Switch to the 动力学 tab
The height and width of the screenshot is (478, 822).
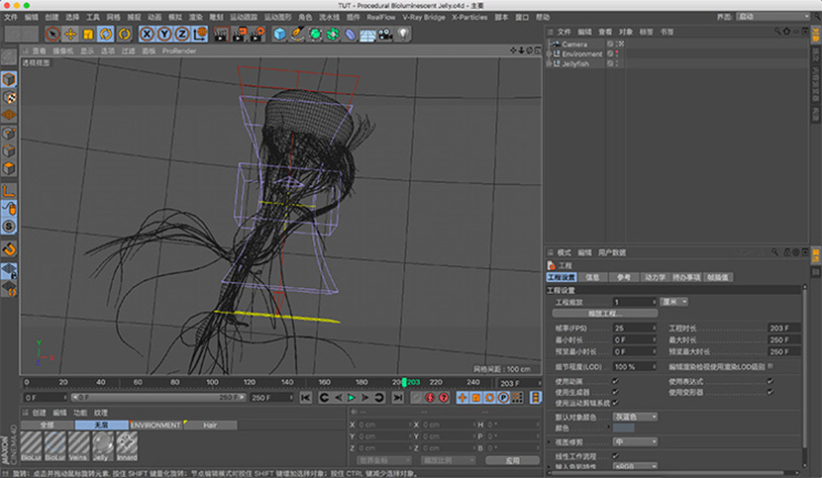656,277
